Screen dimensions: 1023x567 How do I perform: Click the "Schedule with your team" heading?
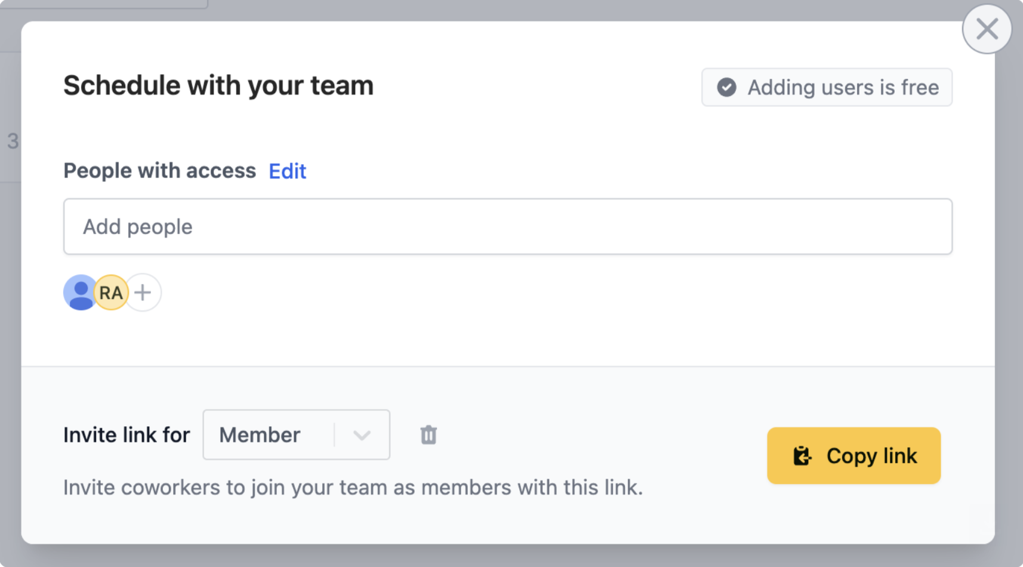click(218, 85)
